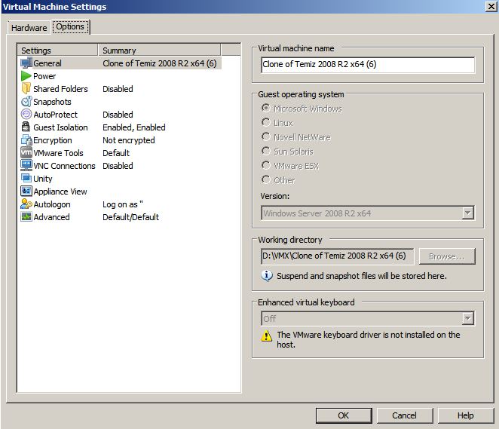Select the VNC Connections icon

pyautogui.click(x=26, y=166)
